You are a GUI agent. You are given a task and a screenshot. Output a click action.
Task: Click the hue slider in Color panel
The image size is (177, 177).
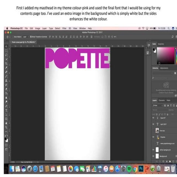tap(176, 56)
